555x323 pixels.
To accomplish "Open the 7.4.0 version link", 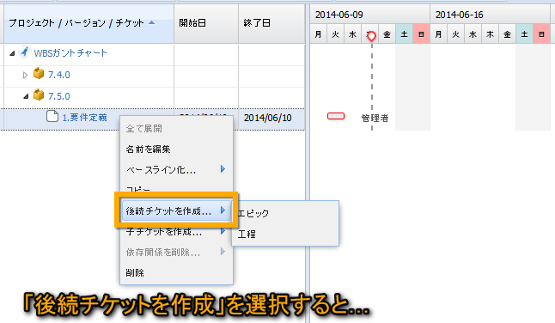I will 59,75.
